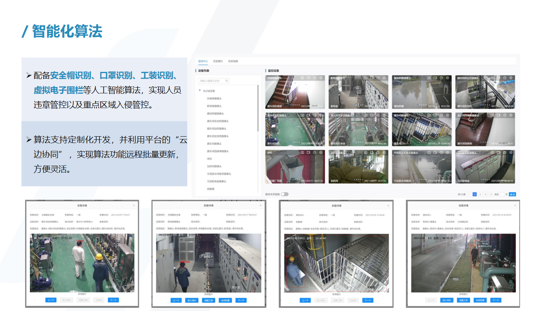Click 上一个 in 膜车间加药摄像头 alarm dialog
This screenshot has height=311, width=557.
(x=50, y=300)
